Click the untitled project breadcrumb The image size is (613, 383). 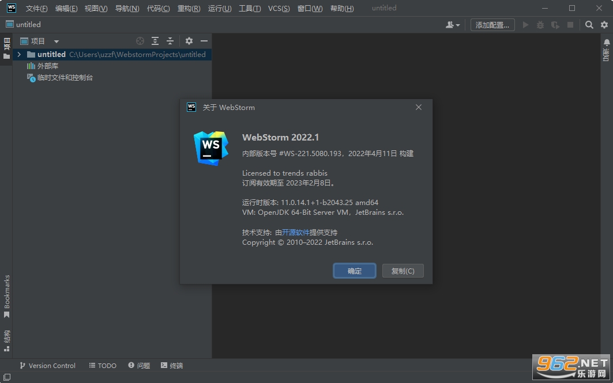pyautogui.click(x=24, y=25)
